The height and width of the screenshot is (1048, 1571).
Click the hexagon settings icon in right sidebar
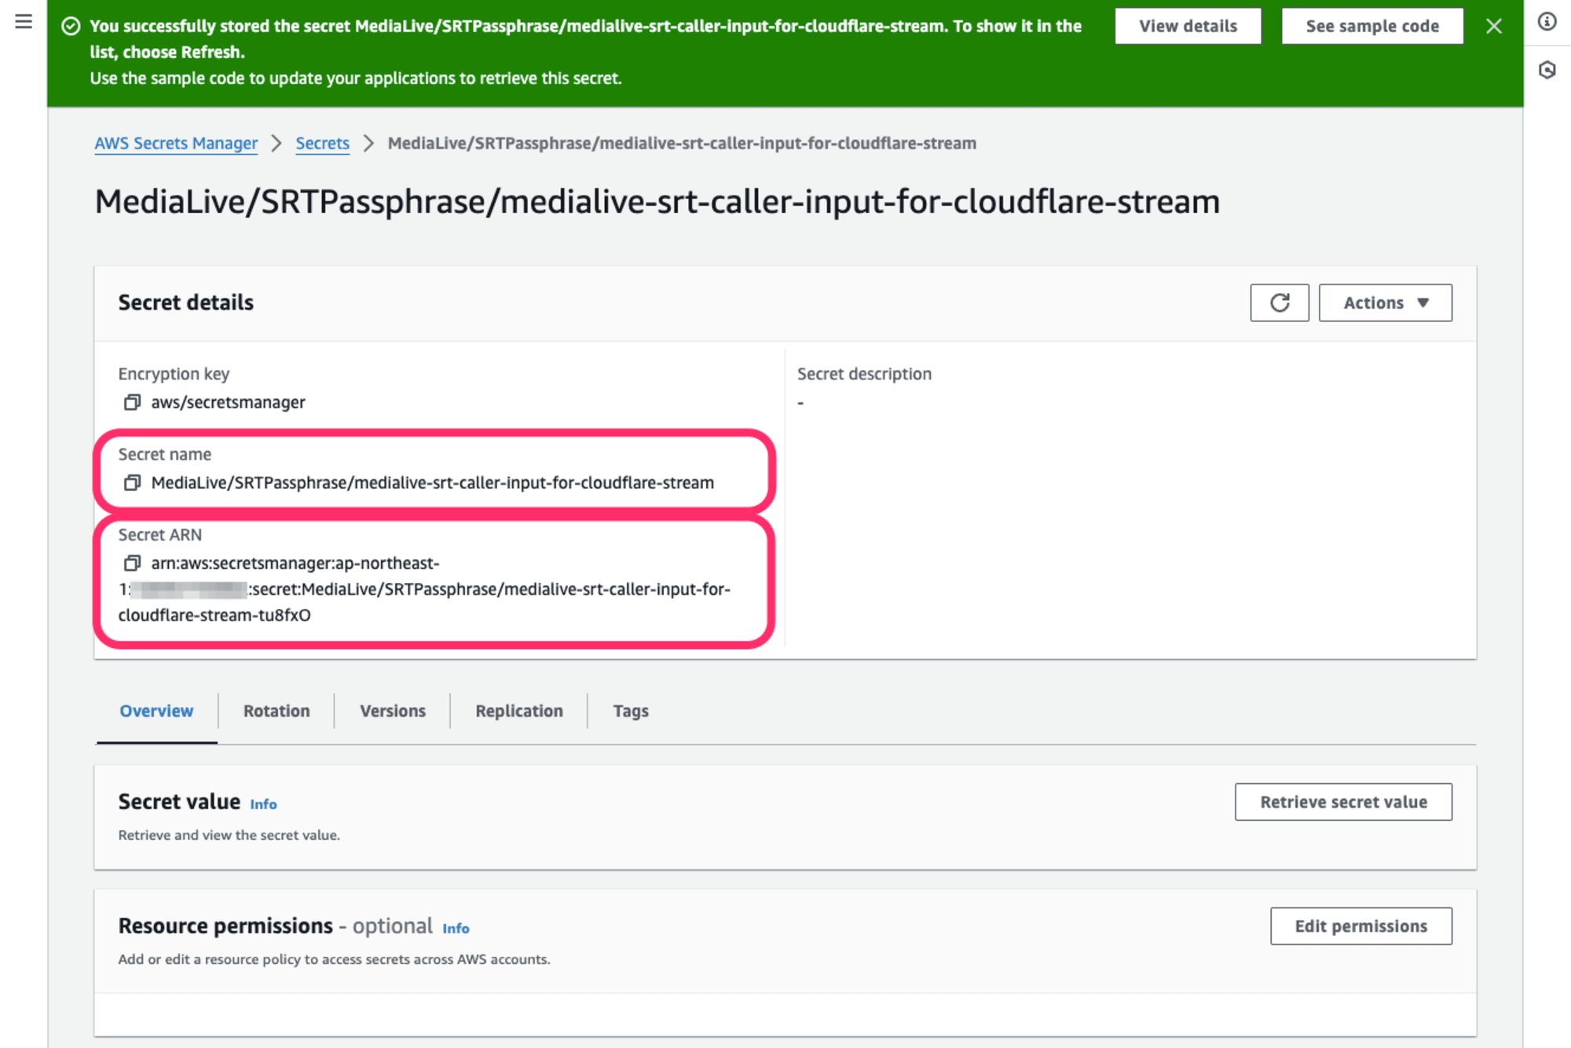1547,70
